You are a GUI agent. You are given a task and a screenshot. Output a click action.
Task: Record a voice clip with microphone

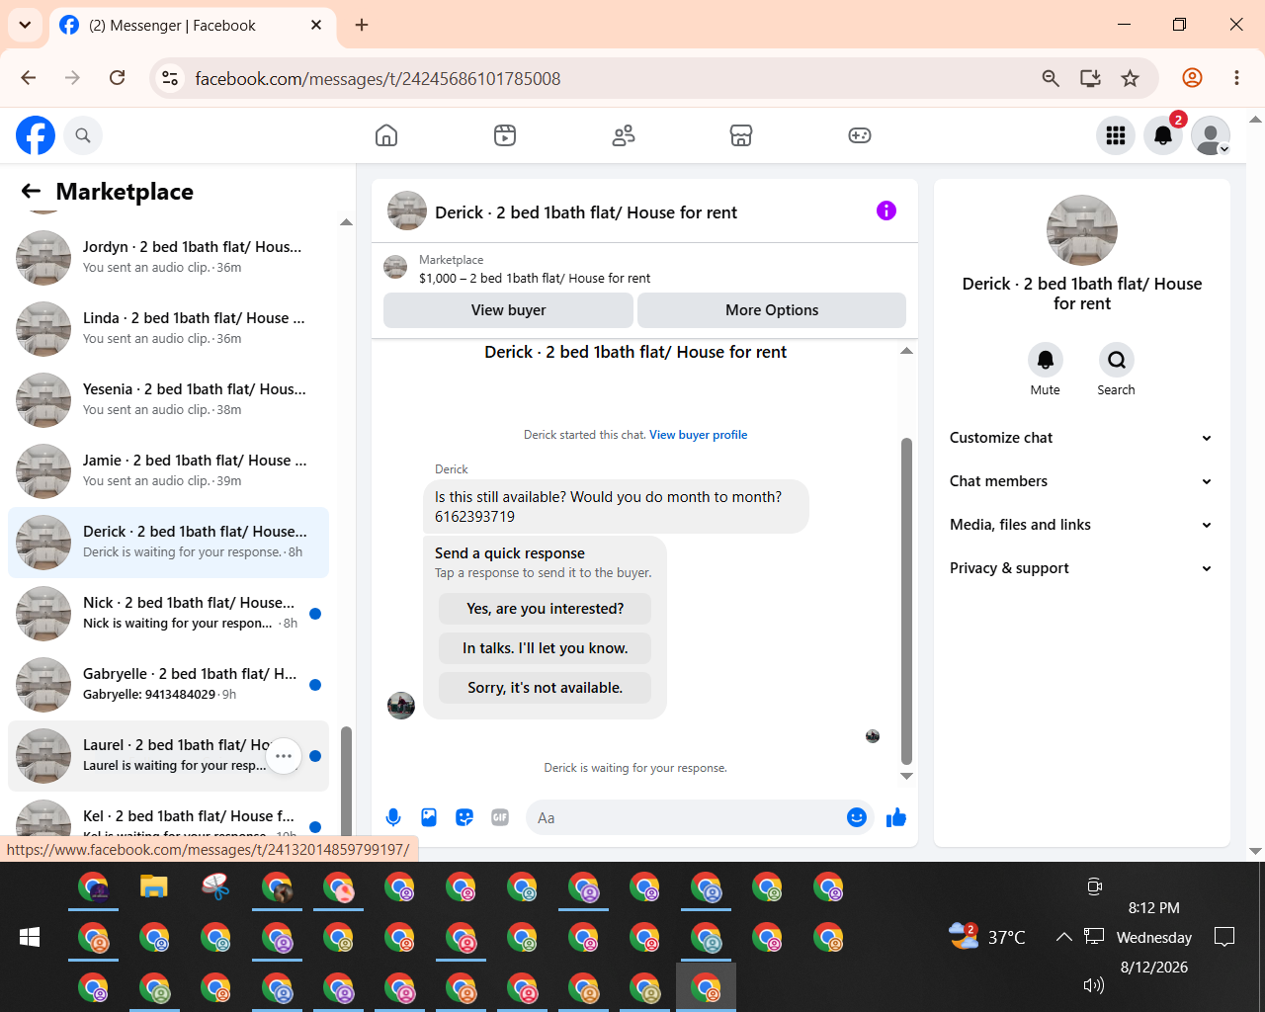tap(393, 817)
